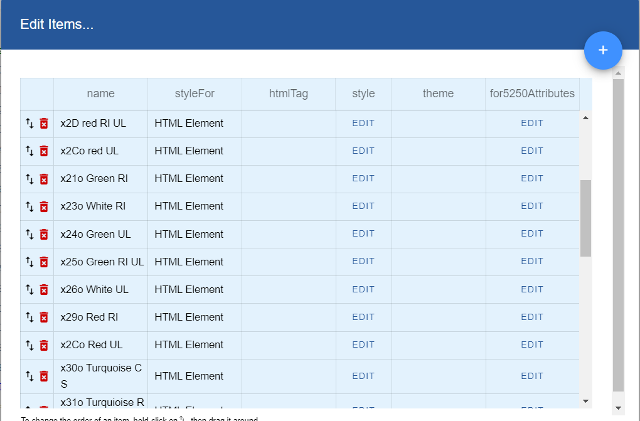Image resolution: width=640 pixels, height=421 pixels.
Task: Select styleFor cell of x24o Green UL
Action: tap(195, 234)
